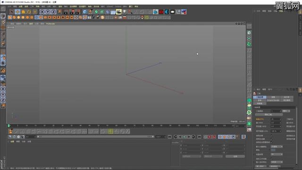
Task: Open project scale unit dropdown
Action: coord(286,111)
